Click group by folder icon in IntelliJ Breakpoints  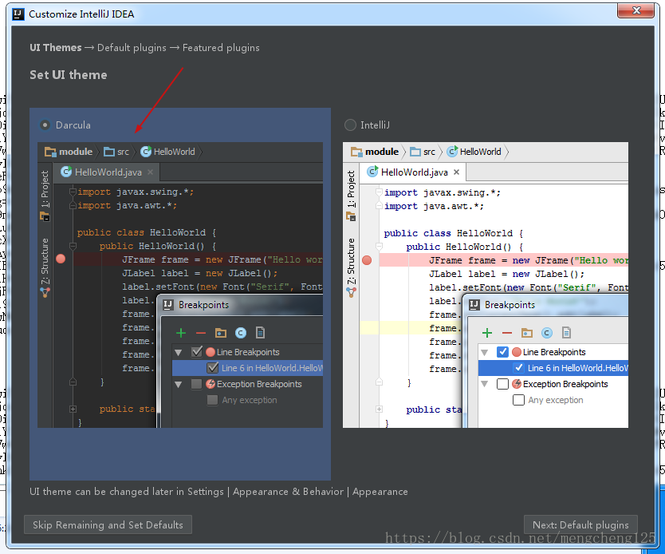(x=527, y=333)
